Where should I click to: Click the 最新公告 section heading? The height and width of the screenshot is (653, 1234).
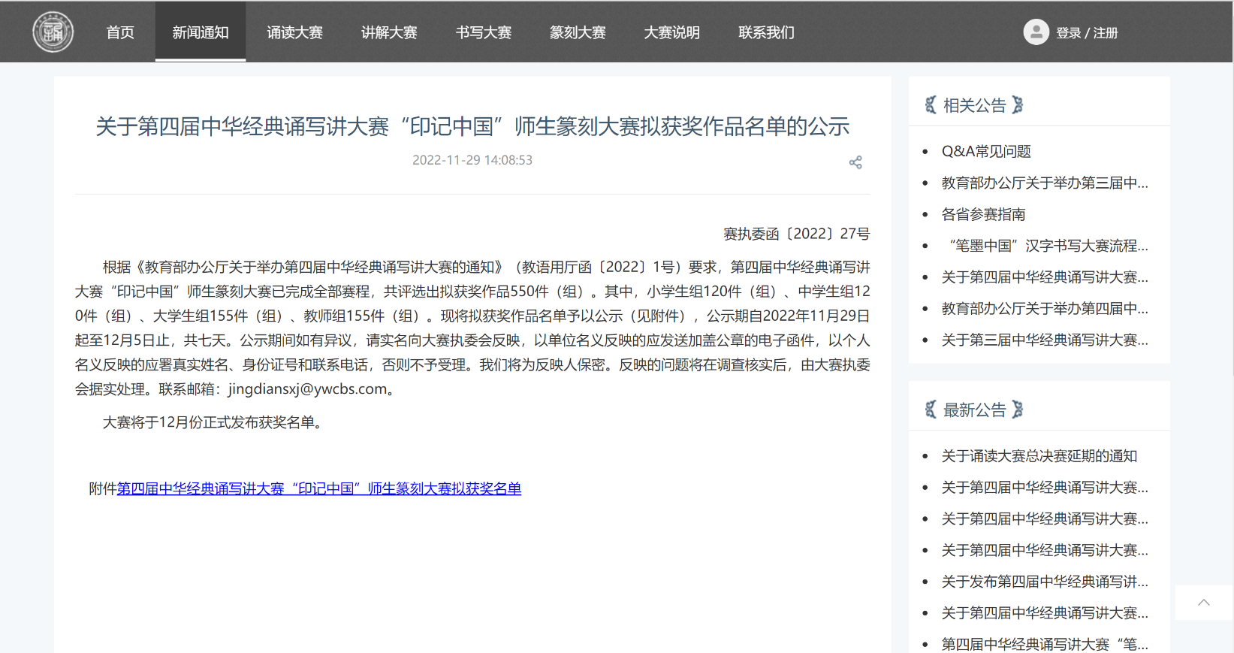pos(974,410)
